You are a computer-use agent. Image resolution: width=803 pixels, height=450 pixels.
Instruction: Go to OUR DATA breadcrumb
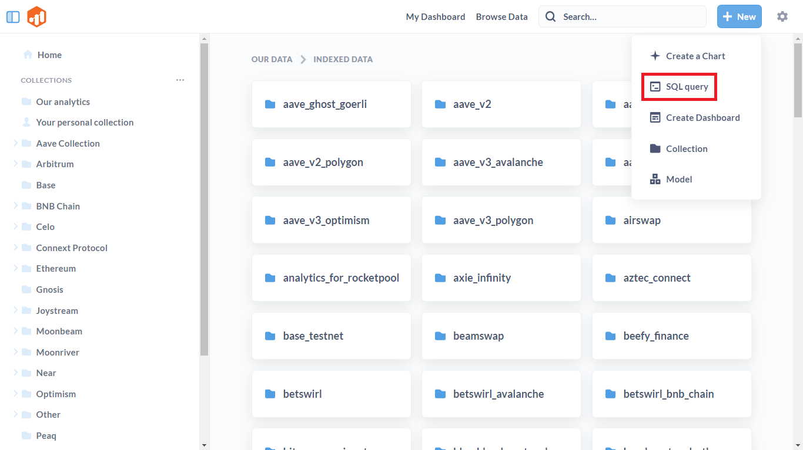272,59
